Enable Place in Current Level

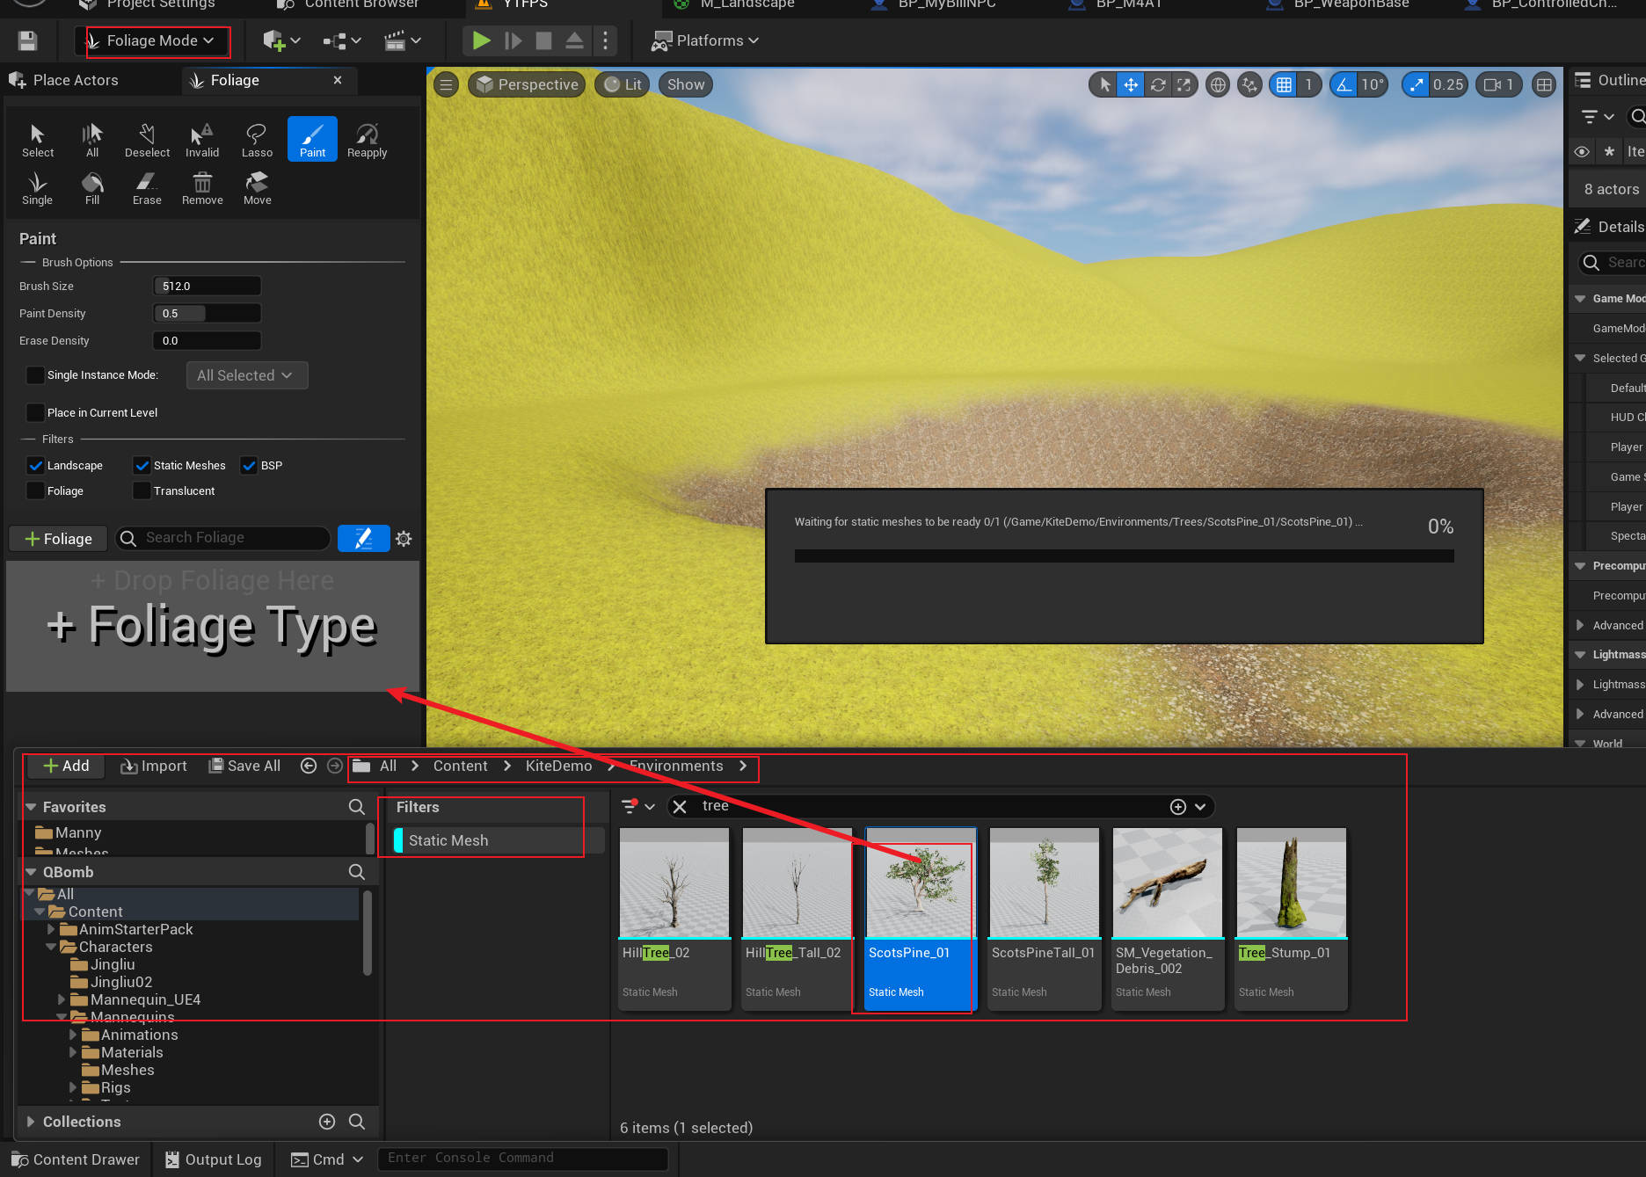tap(35, 412)
